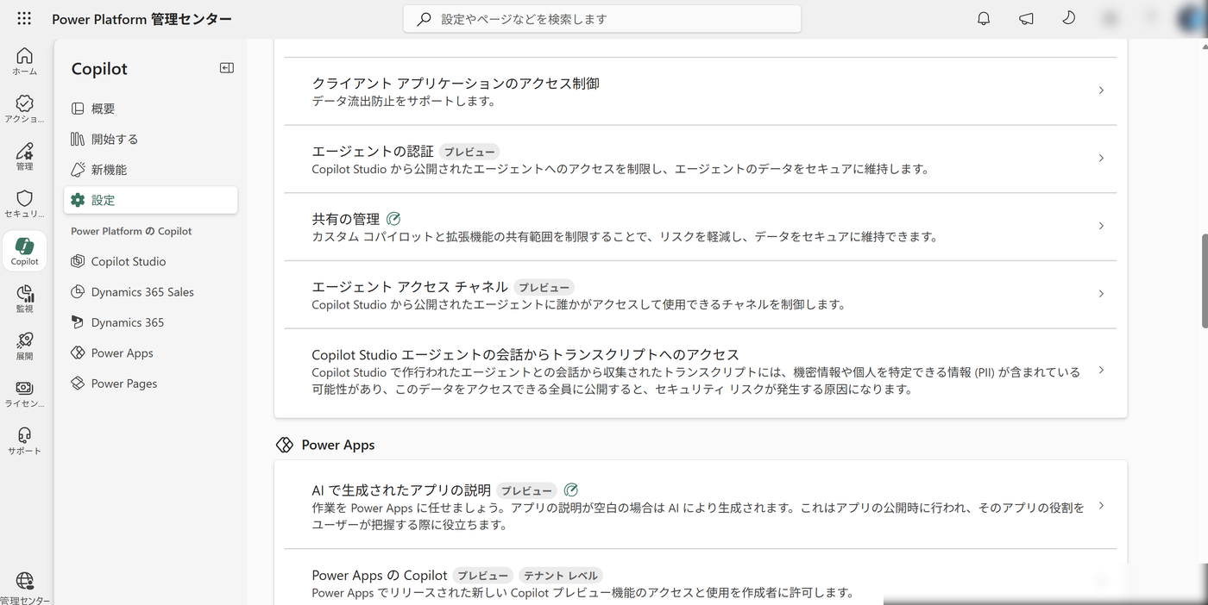This screenshot has height=605, width=1208.
Task: Expand AI で生成されたアプリの説明 chevron
Action: click(x=1101, y=506)
